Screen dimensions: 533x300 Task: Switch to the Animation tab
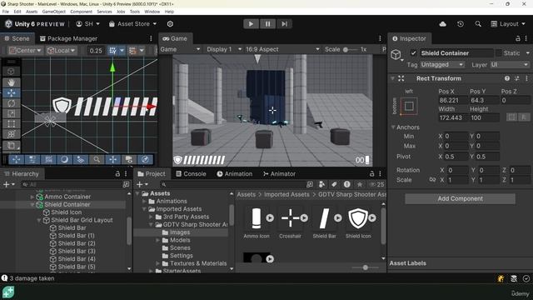click(235, 174)
